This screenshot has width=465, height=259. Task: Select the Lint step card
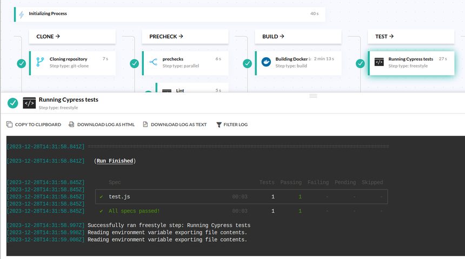pos(192,89)
